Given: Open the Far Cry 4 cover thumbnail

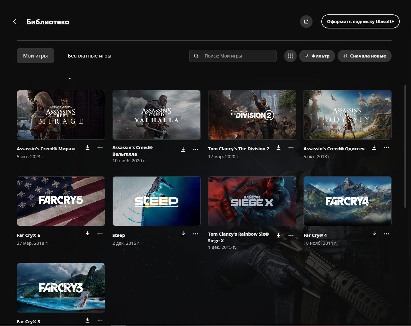Looking at the screenshot, I should tap(348, 201).
